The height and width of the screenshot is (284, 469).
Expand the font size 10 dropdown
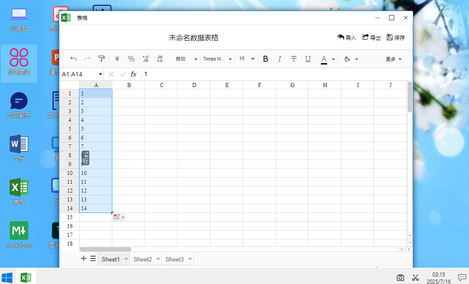tap(247, 59)
